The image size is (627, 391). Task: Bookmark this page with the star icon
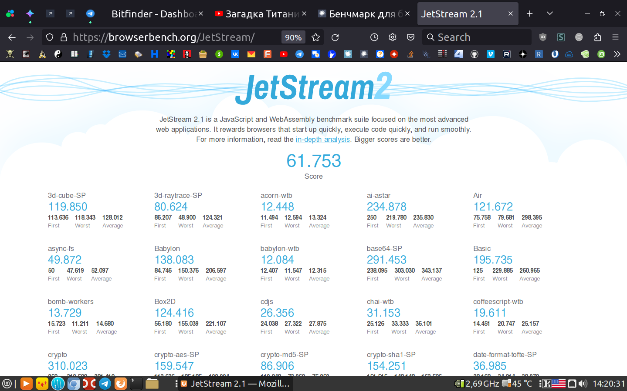point(316,37)
